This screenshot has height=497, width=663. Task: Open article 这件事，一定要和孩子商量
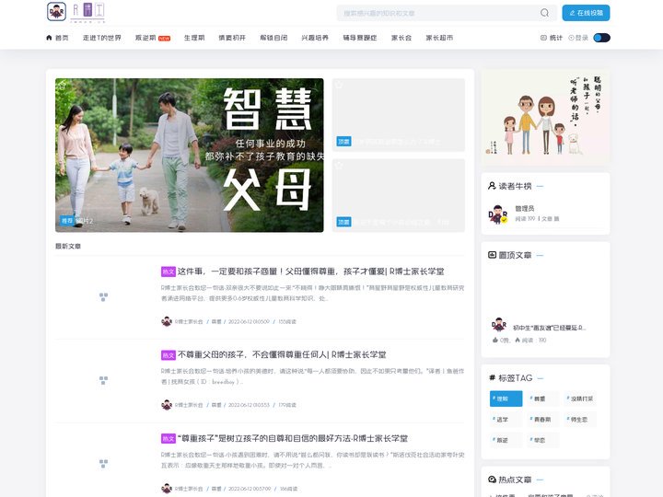click(x=311, y=272)
